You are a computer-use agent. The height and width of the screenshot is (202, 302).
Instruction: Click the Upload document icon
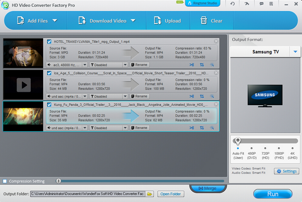click(157, 21)
